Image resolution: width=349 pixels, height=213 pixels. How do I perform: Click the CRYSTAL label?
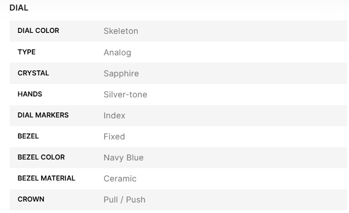coord(33,73)
